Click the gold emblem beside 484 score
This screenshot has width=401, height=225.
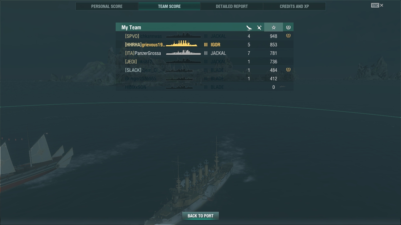pyautogui.click(x=288, y=70)
